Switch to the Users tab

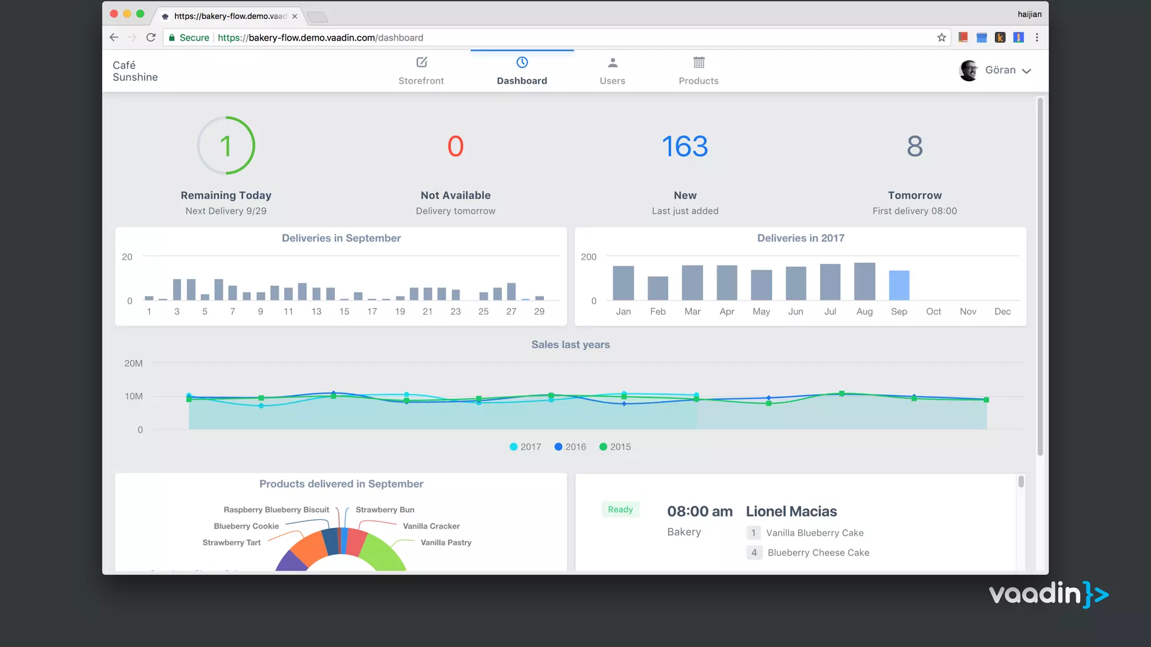[x=612, y=81]
